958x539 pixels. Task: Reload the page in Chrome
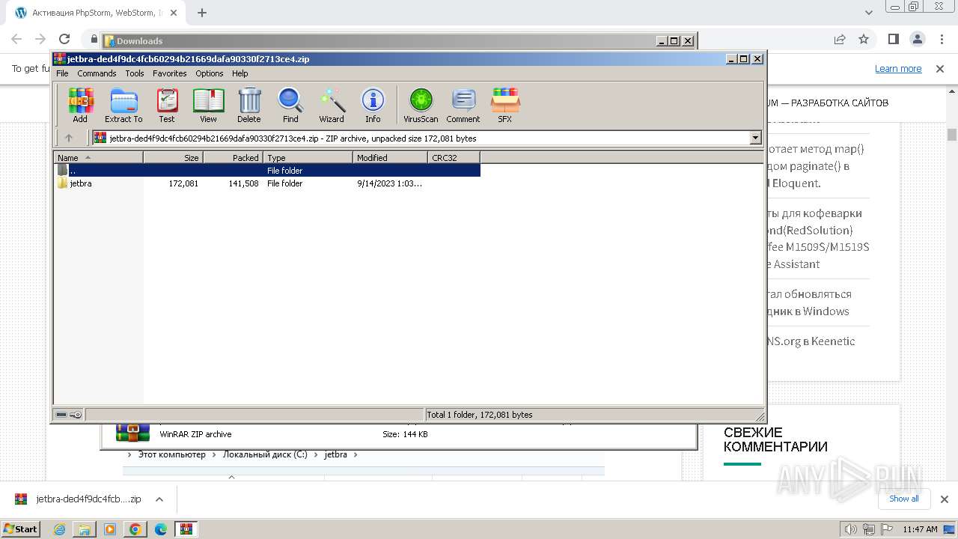tap(64, 39)
